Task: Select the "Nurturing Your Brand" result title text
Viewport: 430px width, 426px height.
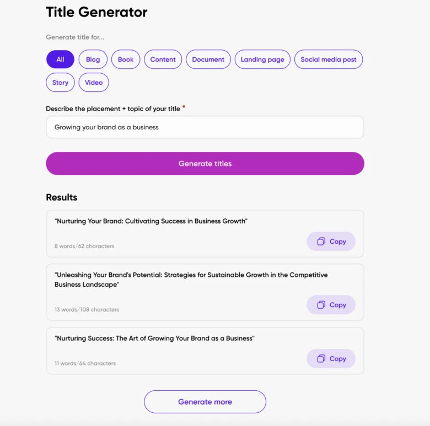Action: click(x=151, y=221)
